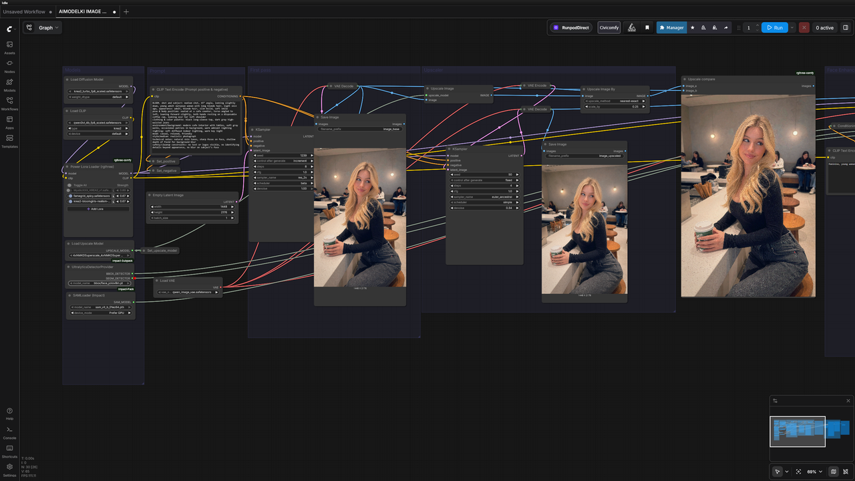The image size is (855, 481).
Task: Toggle link visibility in bottom toolbar
Action: click(845, 472)
